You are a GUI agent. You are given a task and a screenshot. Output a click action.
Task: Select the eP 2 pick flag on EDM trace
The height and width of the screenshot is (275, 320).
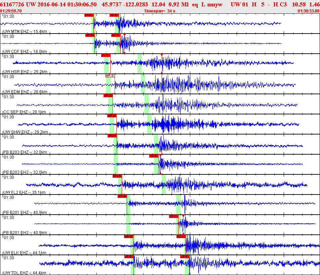pos(110,75)
